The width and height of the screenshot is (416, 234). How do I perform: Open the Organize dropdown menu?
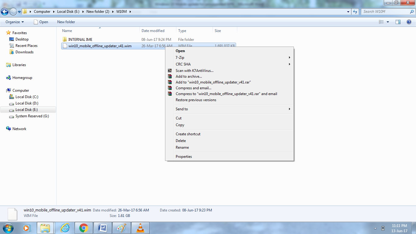click(x=15, y=22)
